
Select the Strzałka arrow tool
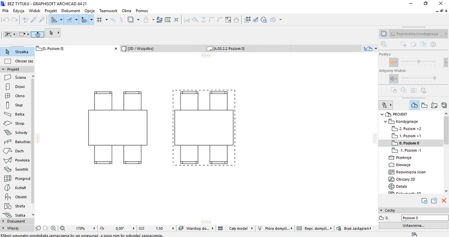point(17,52)
